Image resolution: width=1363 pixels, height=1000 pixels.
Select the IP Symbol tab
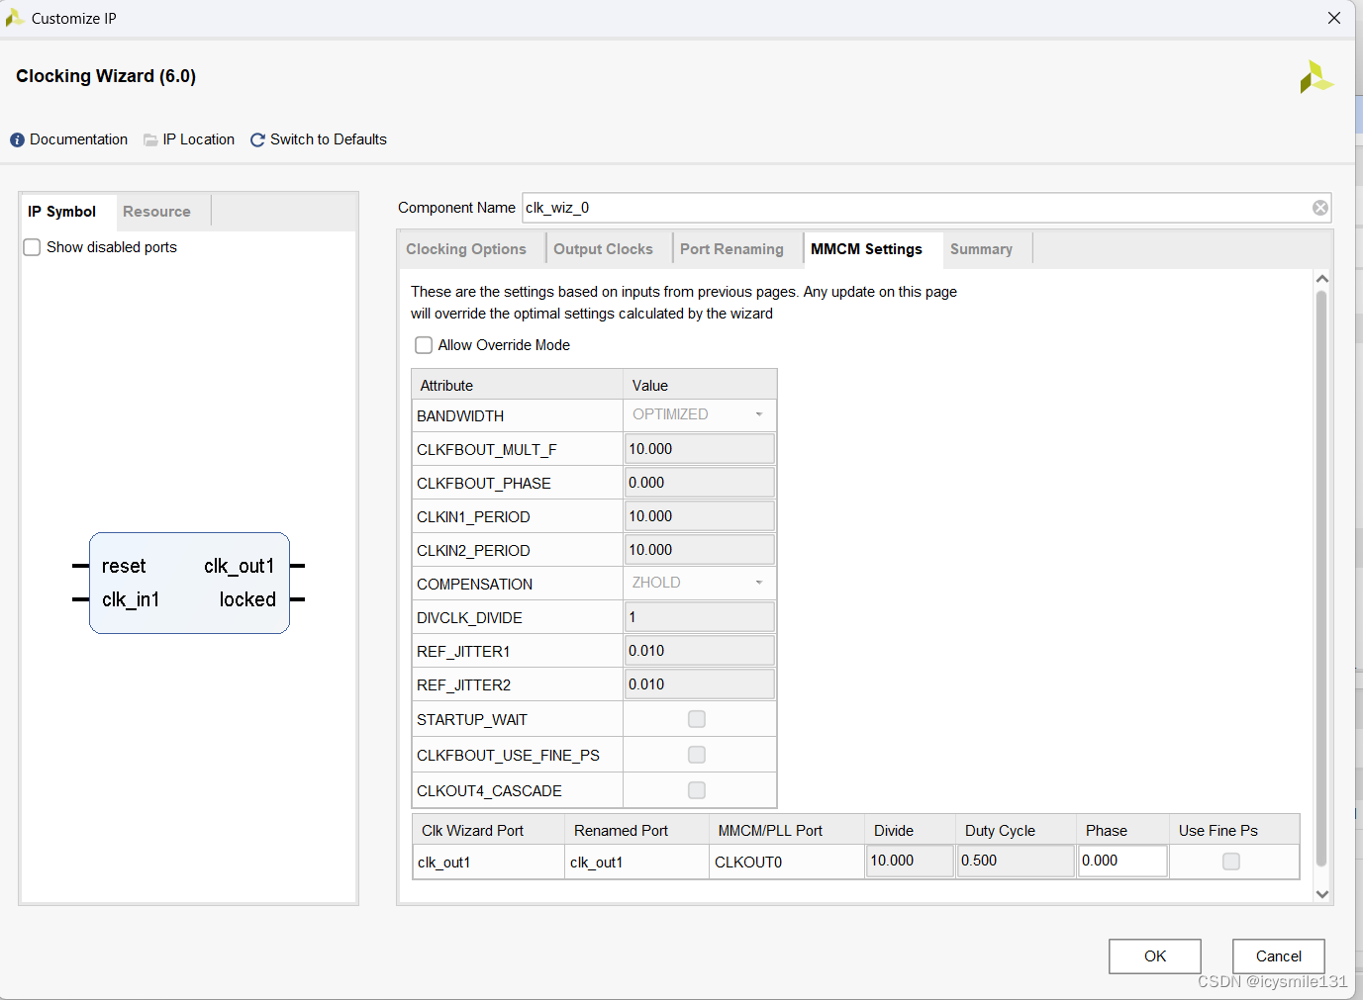[61, 212]
